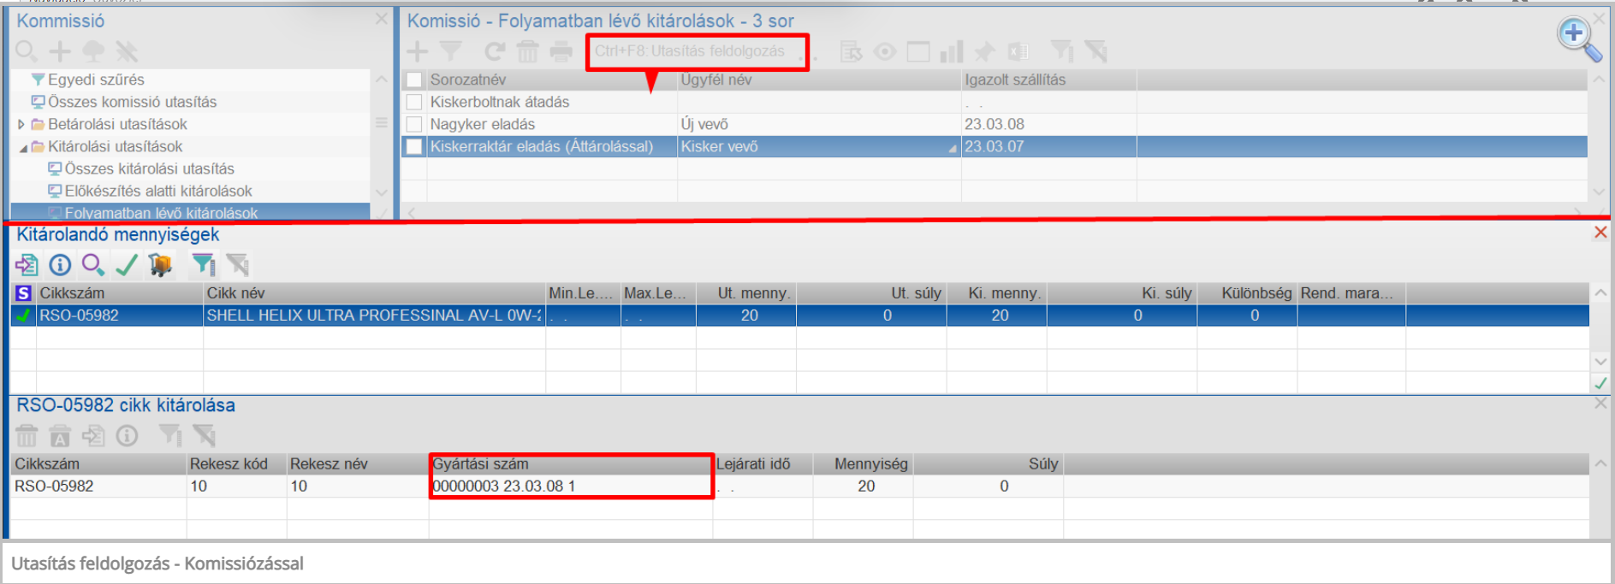Image resolution: width=1615 pixels, height=584 pixels.
Task: Click the hand-truck cart icon in Kitárolandó mennyiségek toolbar
Action: coord(160,265)
